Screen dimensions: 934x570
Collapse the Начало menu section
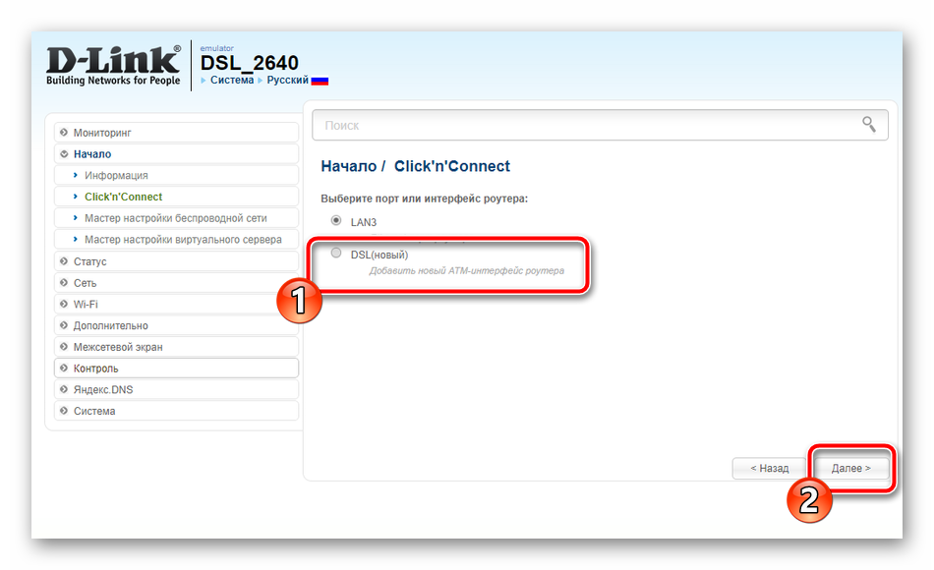click(176, 153)
